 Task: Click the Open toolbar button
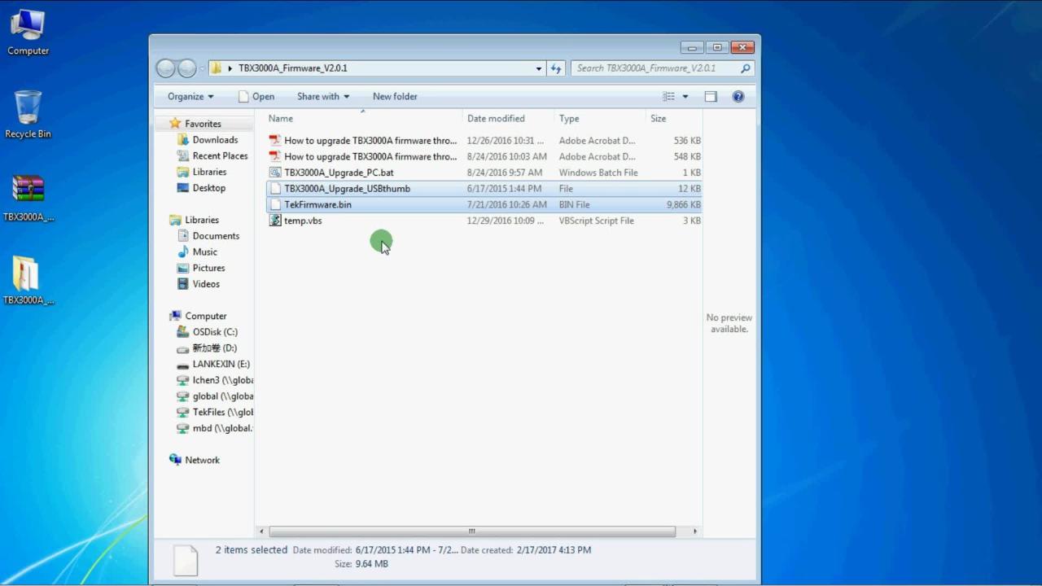(256, 96)
